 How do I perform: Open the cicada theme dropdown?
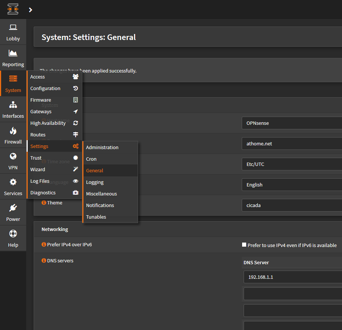pos(292,205)
